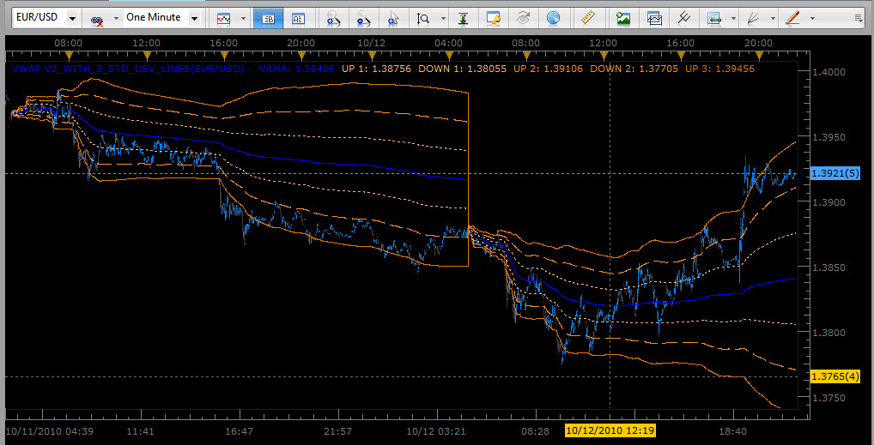Open the vertical zoom options arrow
Viewport: 874px width, 445px height.
(443, 18)
